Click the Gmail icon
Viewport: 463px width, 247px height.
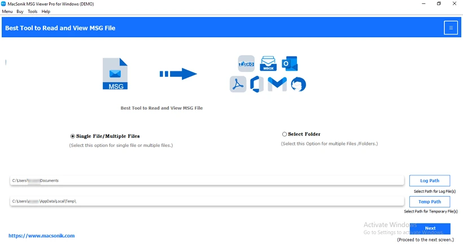[277, 84]
